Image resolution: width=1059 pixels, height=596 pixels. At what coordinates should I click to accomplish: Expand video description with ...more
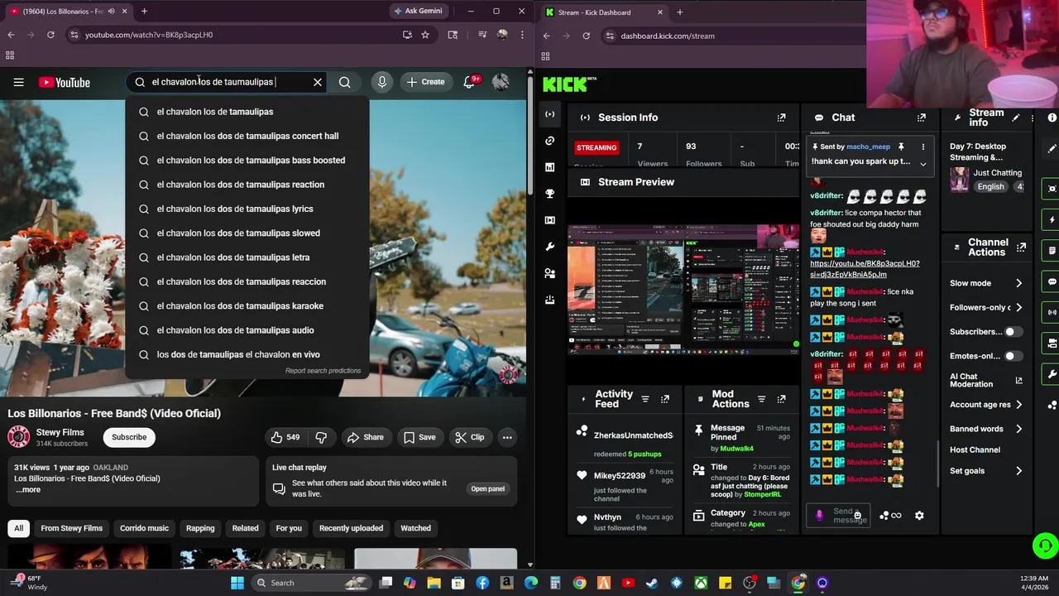point(27,490)
